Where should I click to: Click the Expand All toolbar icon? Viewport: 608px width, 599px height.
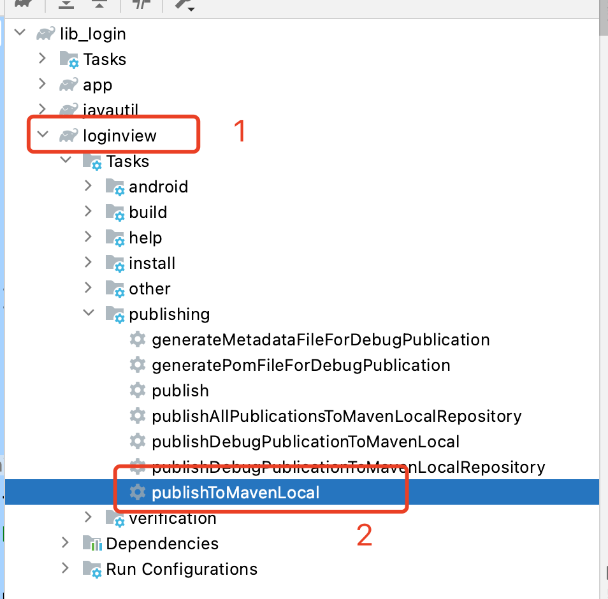66,4
